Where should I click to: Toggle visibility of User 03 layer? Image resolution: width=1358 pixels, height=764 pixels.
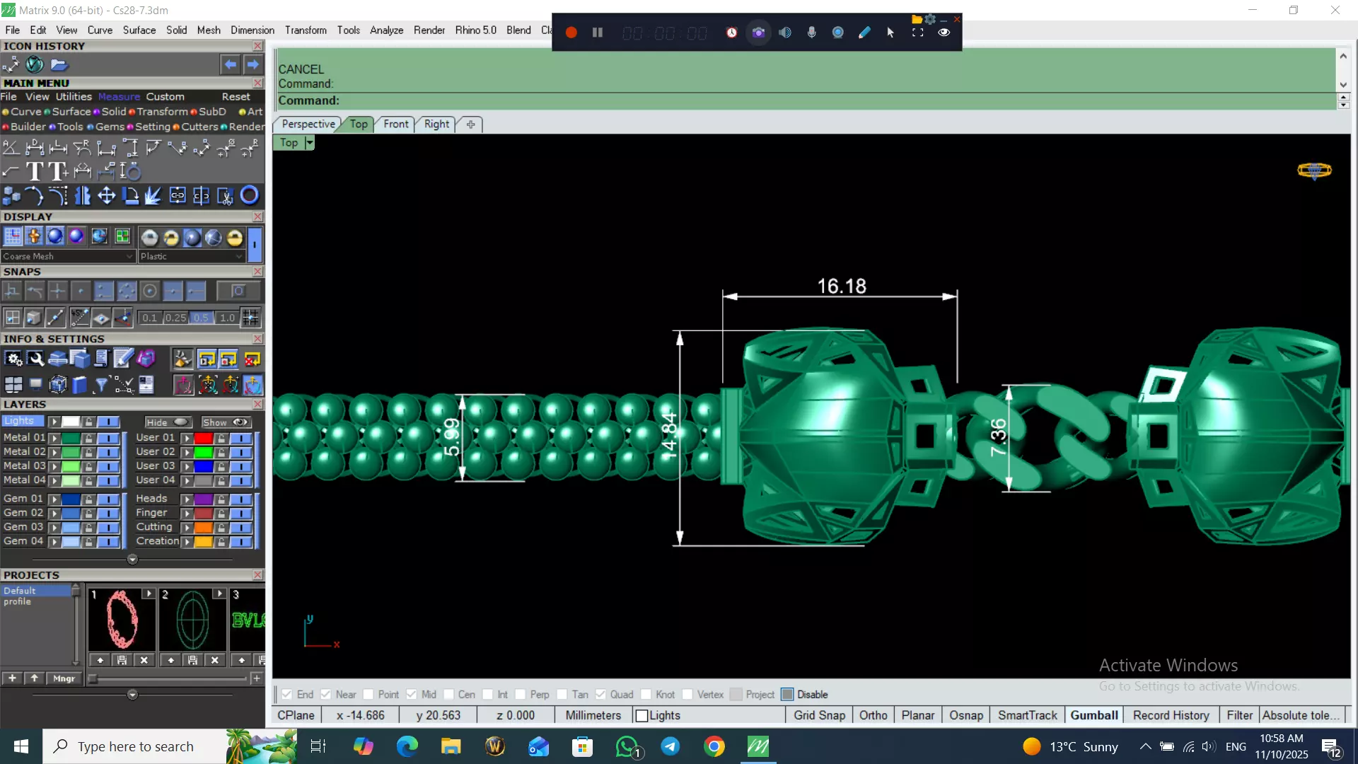tap(241, 466)
